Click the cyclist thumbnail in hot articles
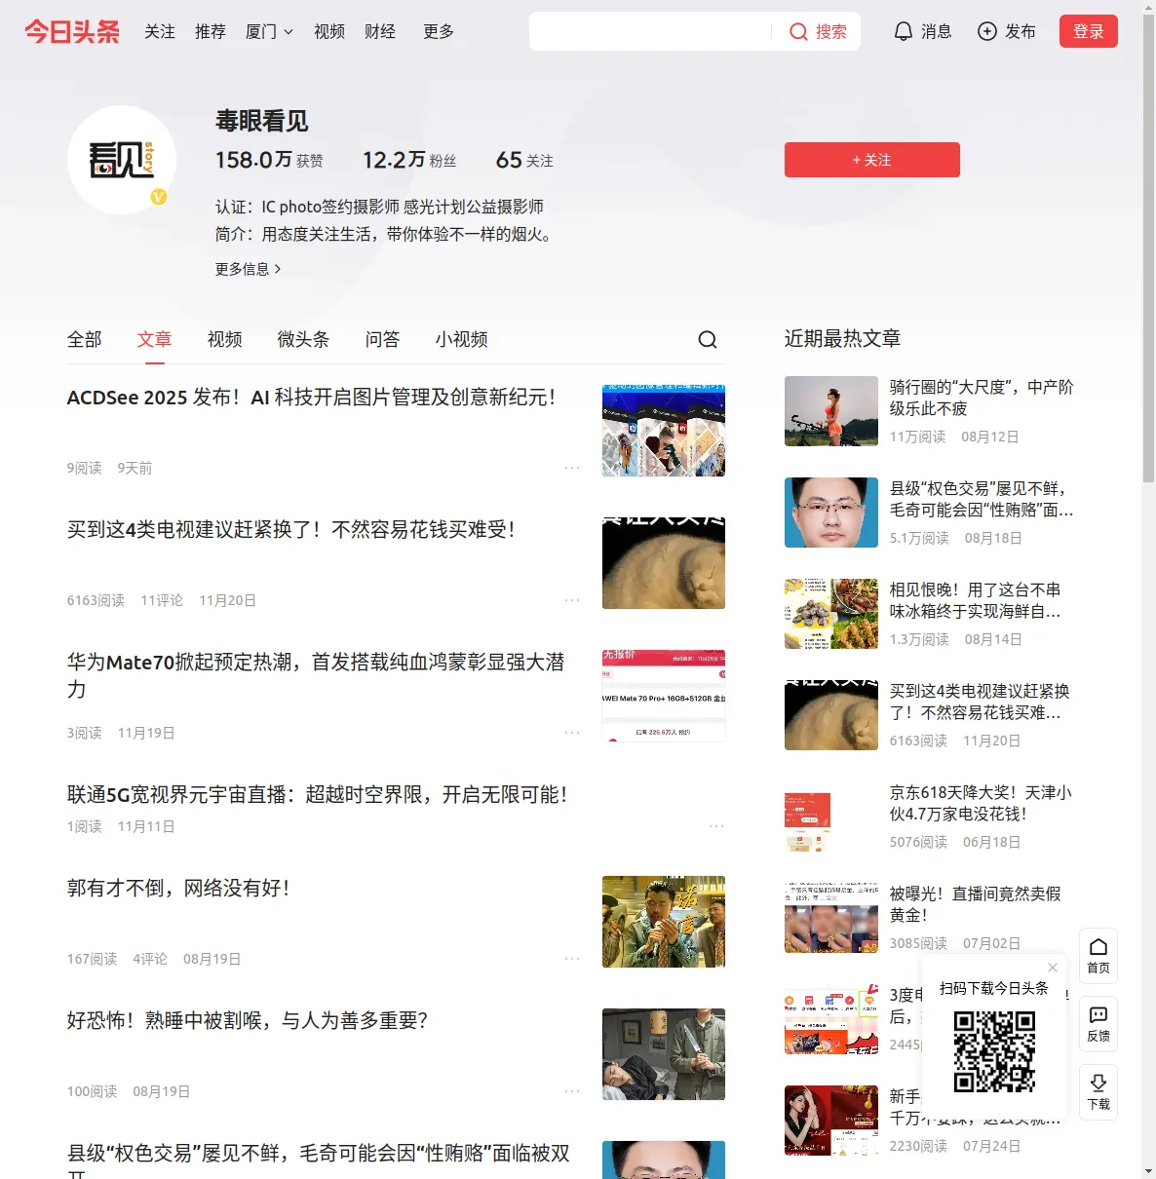The height and width of the screenshot is (1179, 1156). (x=831, y=411)
